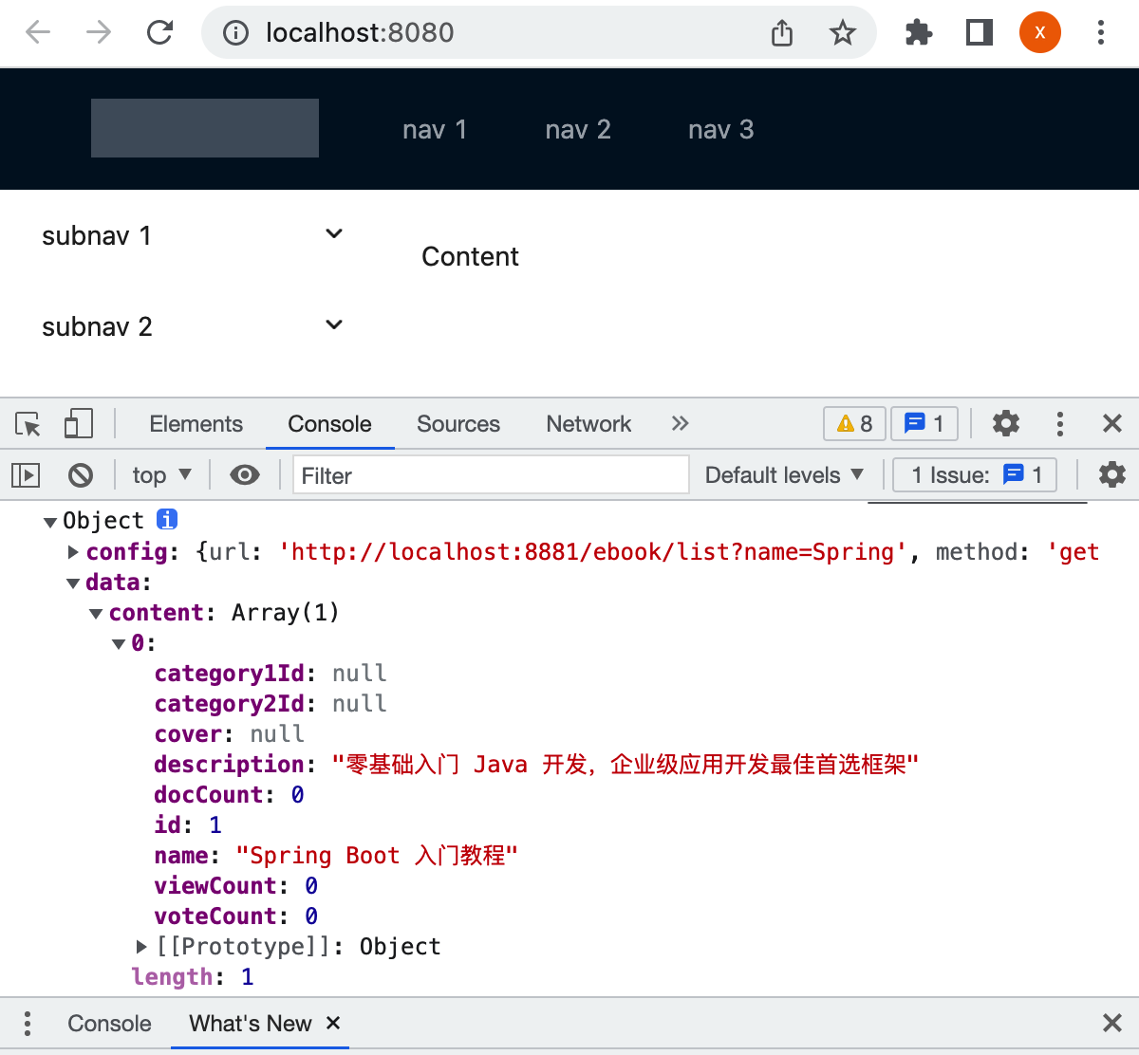Click the 1 Issue button
1139x1055 pixels.
975,474
